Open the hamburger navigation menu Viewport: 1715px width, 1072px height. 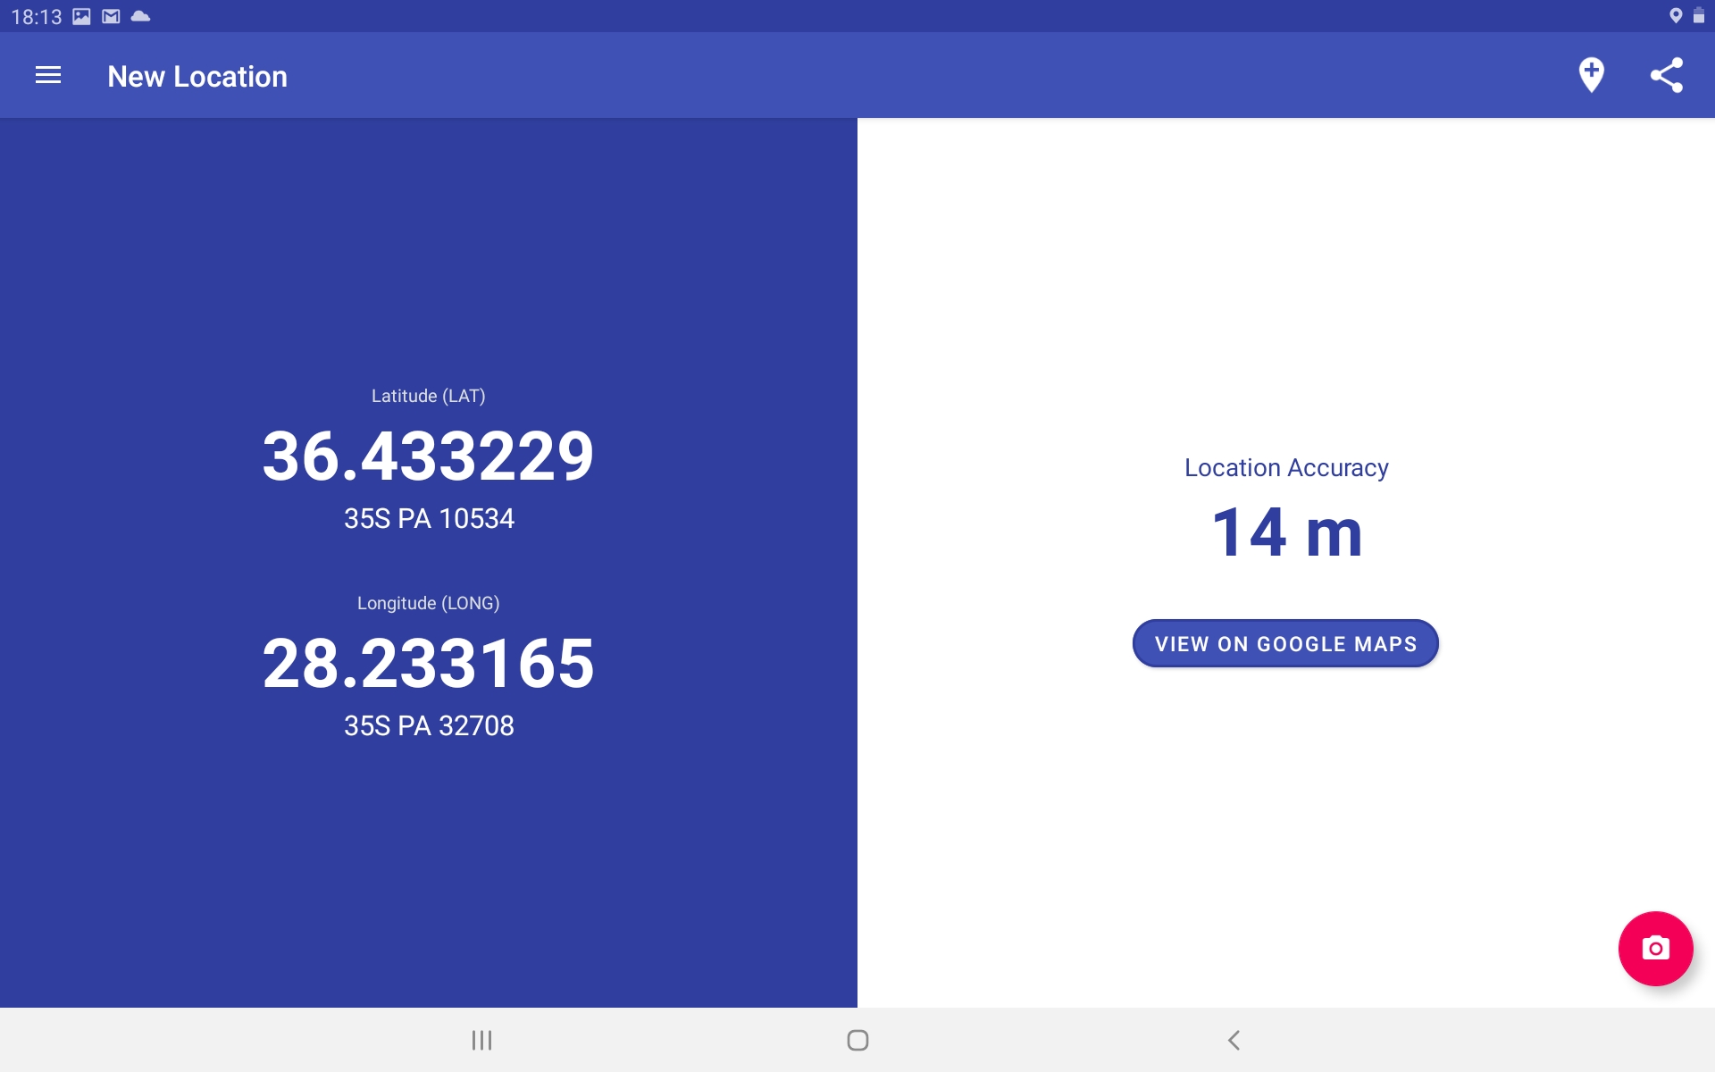click(48, 76)
